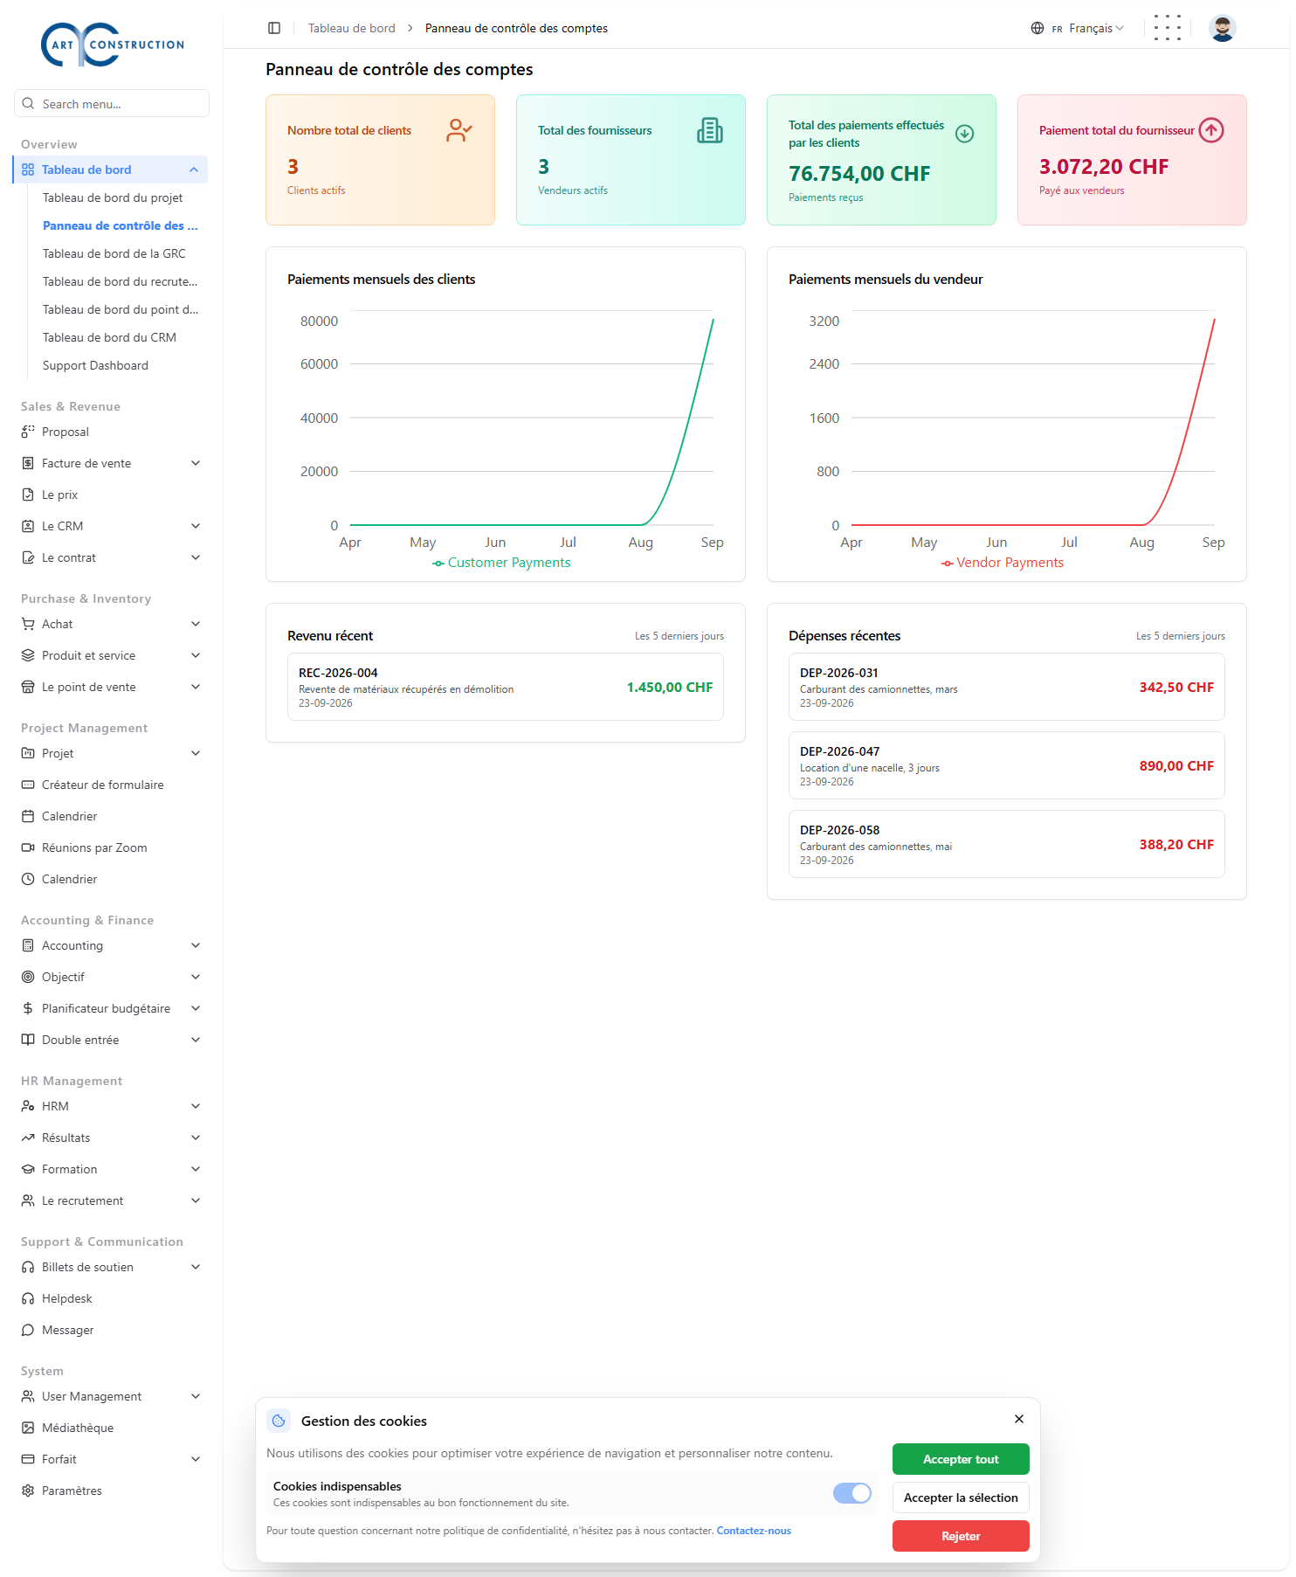
Task: Click the red Rejeter button
Action: [961, 1536]
